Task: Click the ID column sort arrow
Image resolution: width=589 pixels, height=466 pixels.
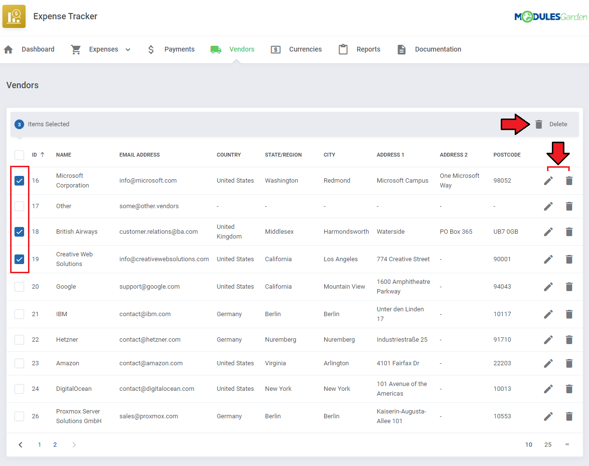Action: [x=42, y=155]
